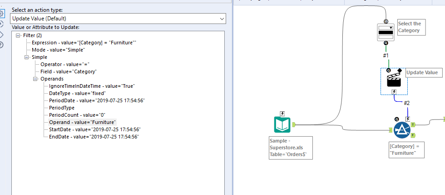Select the IgnoreTimeInDateTime row
Screen dimensions: 445x195
[x=92, y=86]
